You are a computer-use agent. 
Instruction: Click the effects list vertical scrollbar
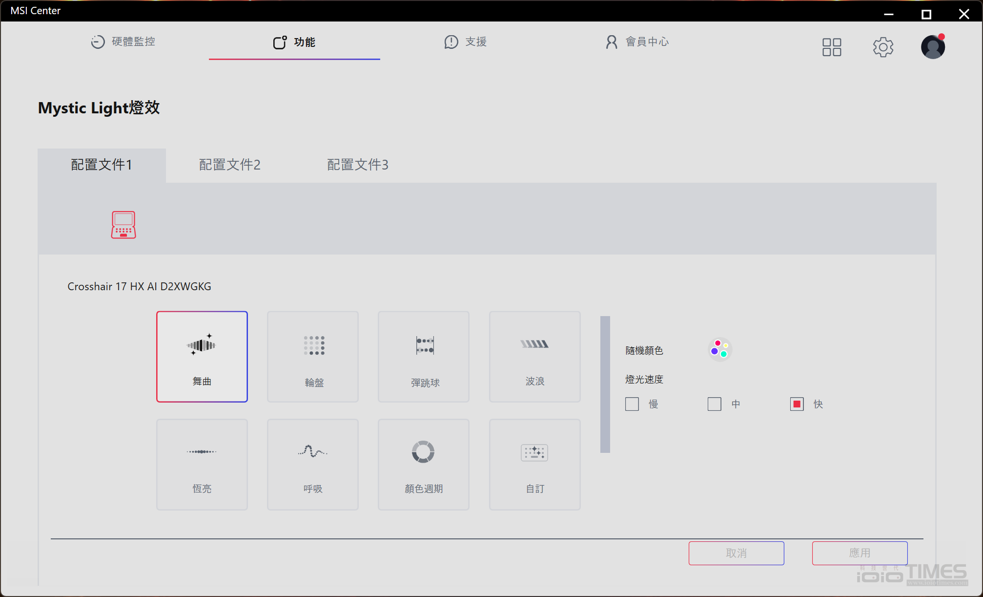click(x=605, y=384)
